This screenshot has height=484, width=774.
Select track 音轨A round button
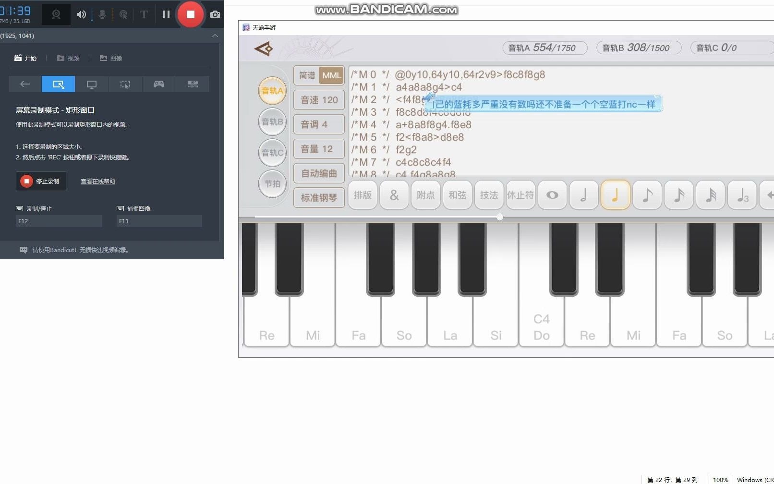pyautogui.click(x=272, y=91)
